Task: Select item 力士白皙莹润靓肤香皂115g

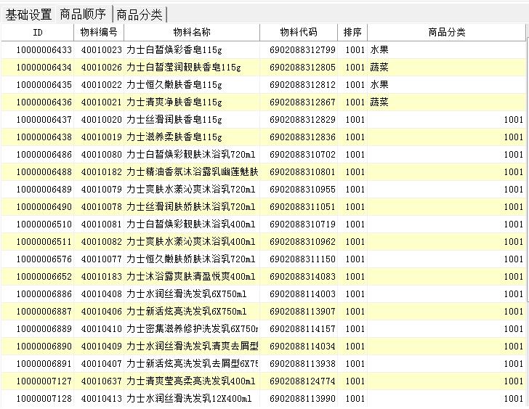Action: click(x=184, y=68)
